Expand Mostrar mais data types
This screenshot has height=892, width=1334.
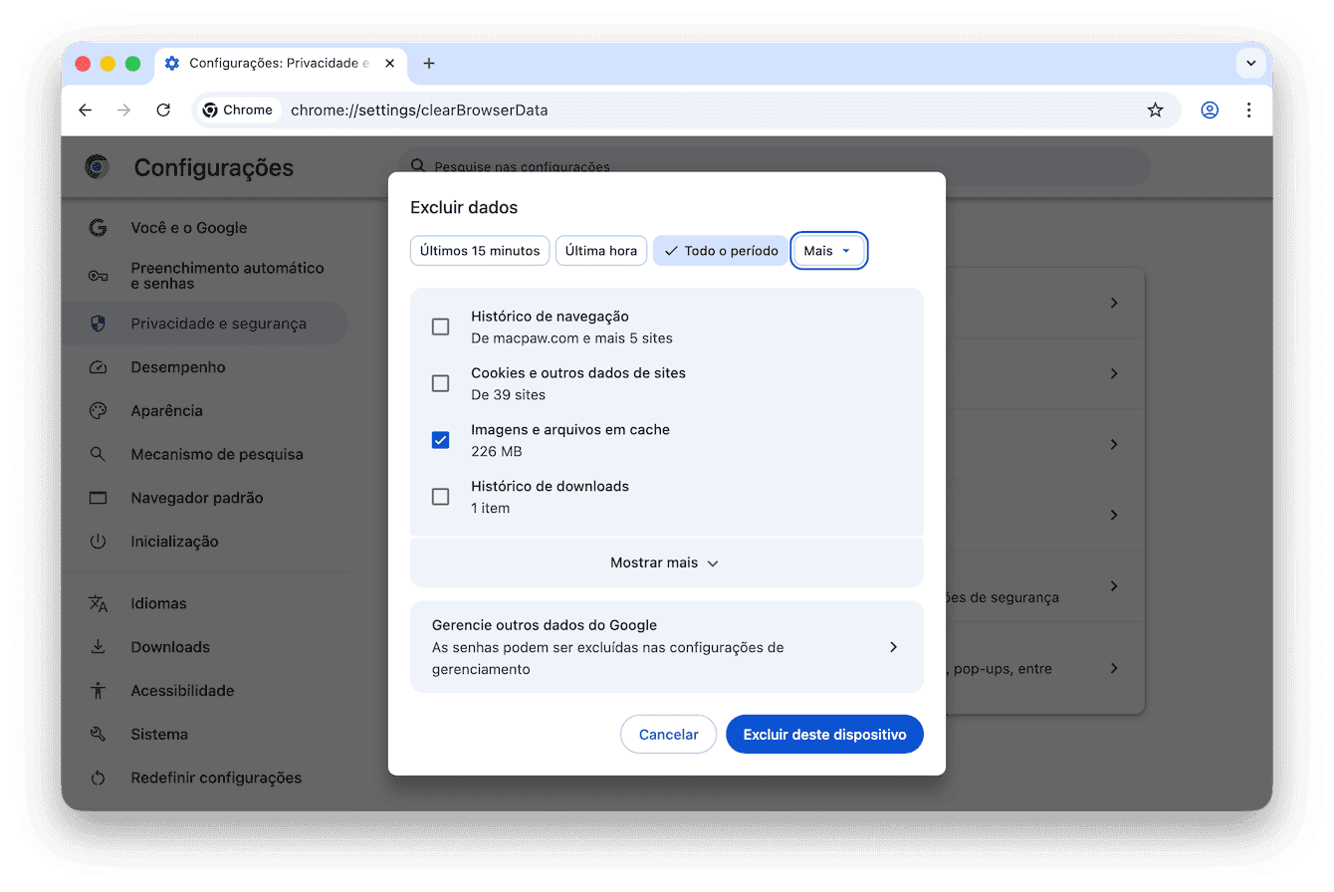667,562
